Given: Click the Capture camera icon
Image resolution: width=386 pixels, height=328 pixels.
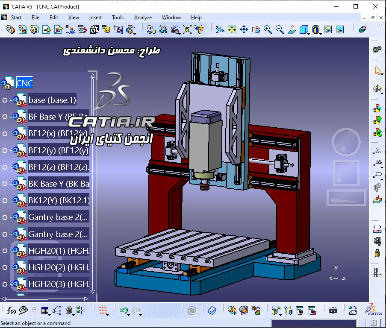Looking at the screenshot, I should (333, 310).
